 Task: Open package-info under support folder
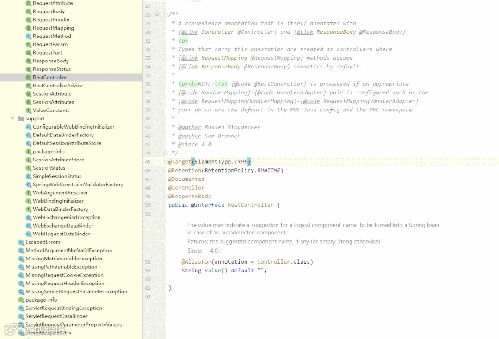click(x=49, y=152)
